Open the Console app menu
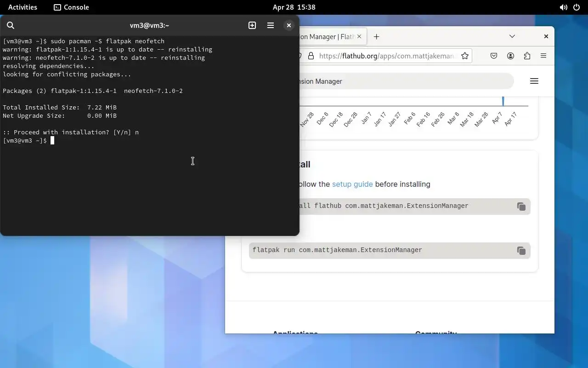Viewport: 588px width, 368px height. pyautogui.click(x=71, y=7)
